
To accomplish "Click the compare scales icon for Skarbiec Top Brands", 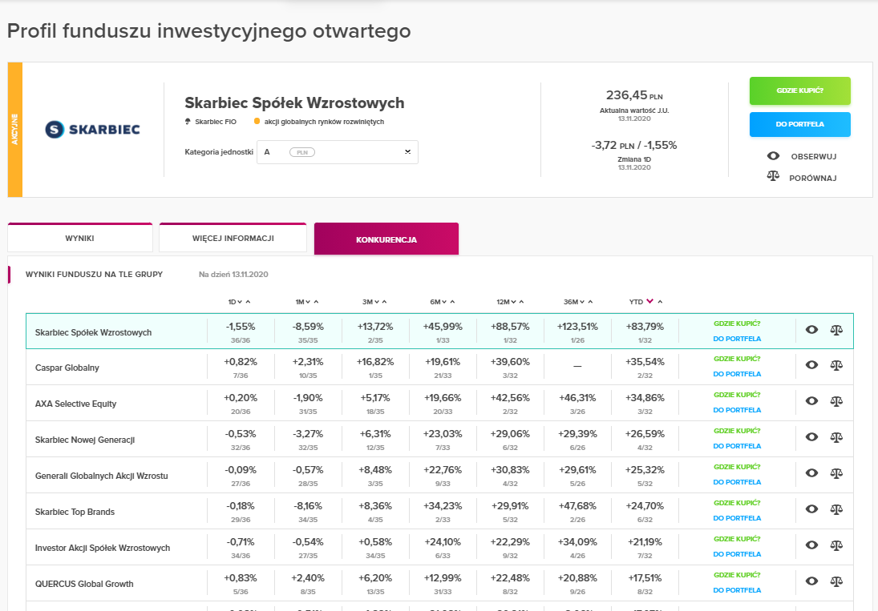I will click(x=836, y=509).
